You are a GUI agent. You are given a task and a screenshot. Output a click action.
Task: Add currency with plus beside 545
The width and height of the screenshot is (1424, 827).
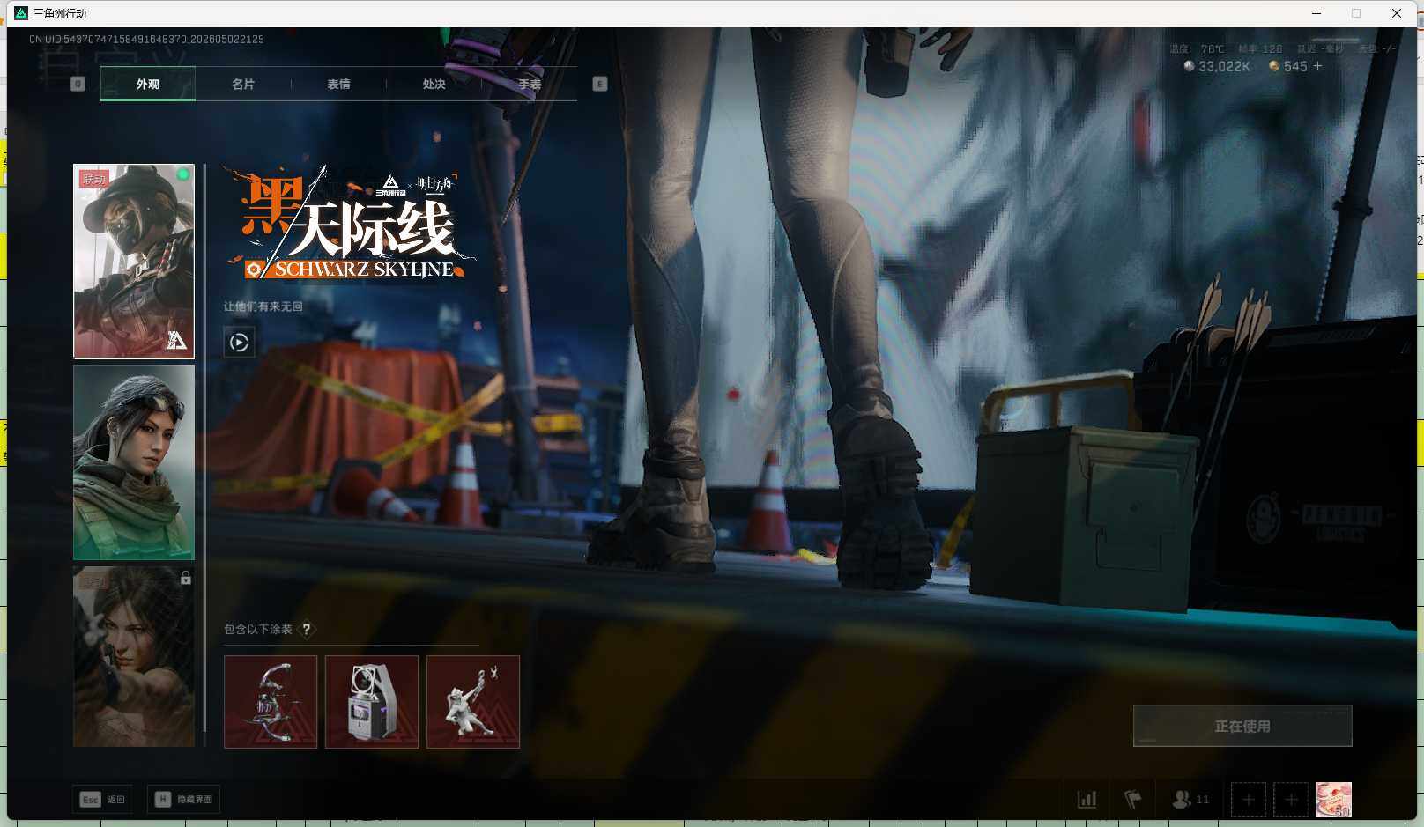1318,66
